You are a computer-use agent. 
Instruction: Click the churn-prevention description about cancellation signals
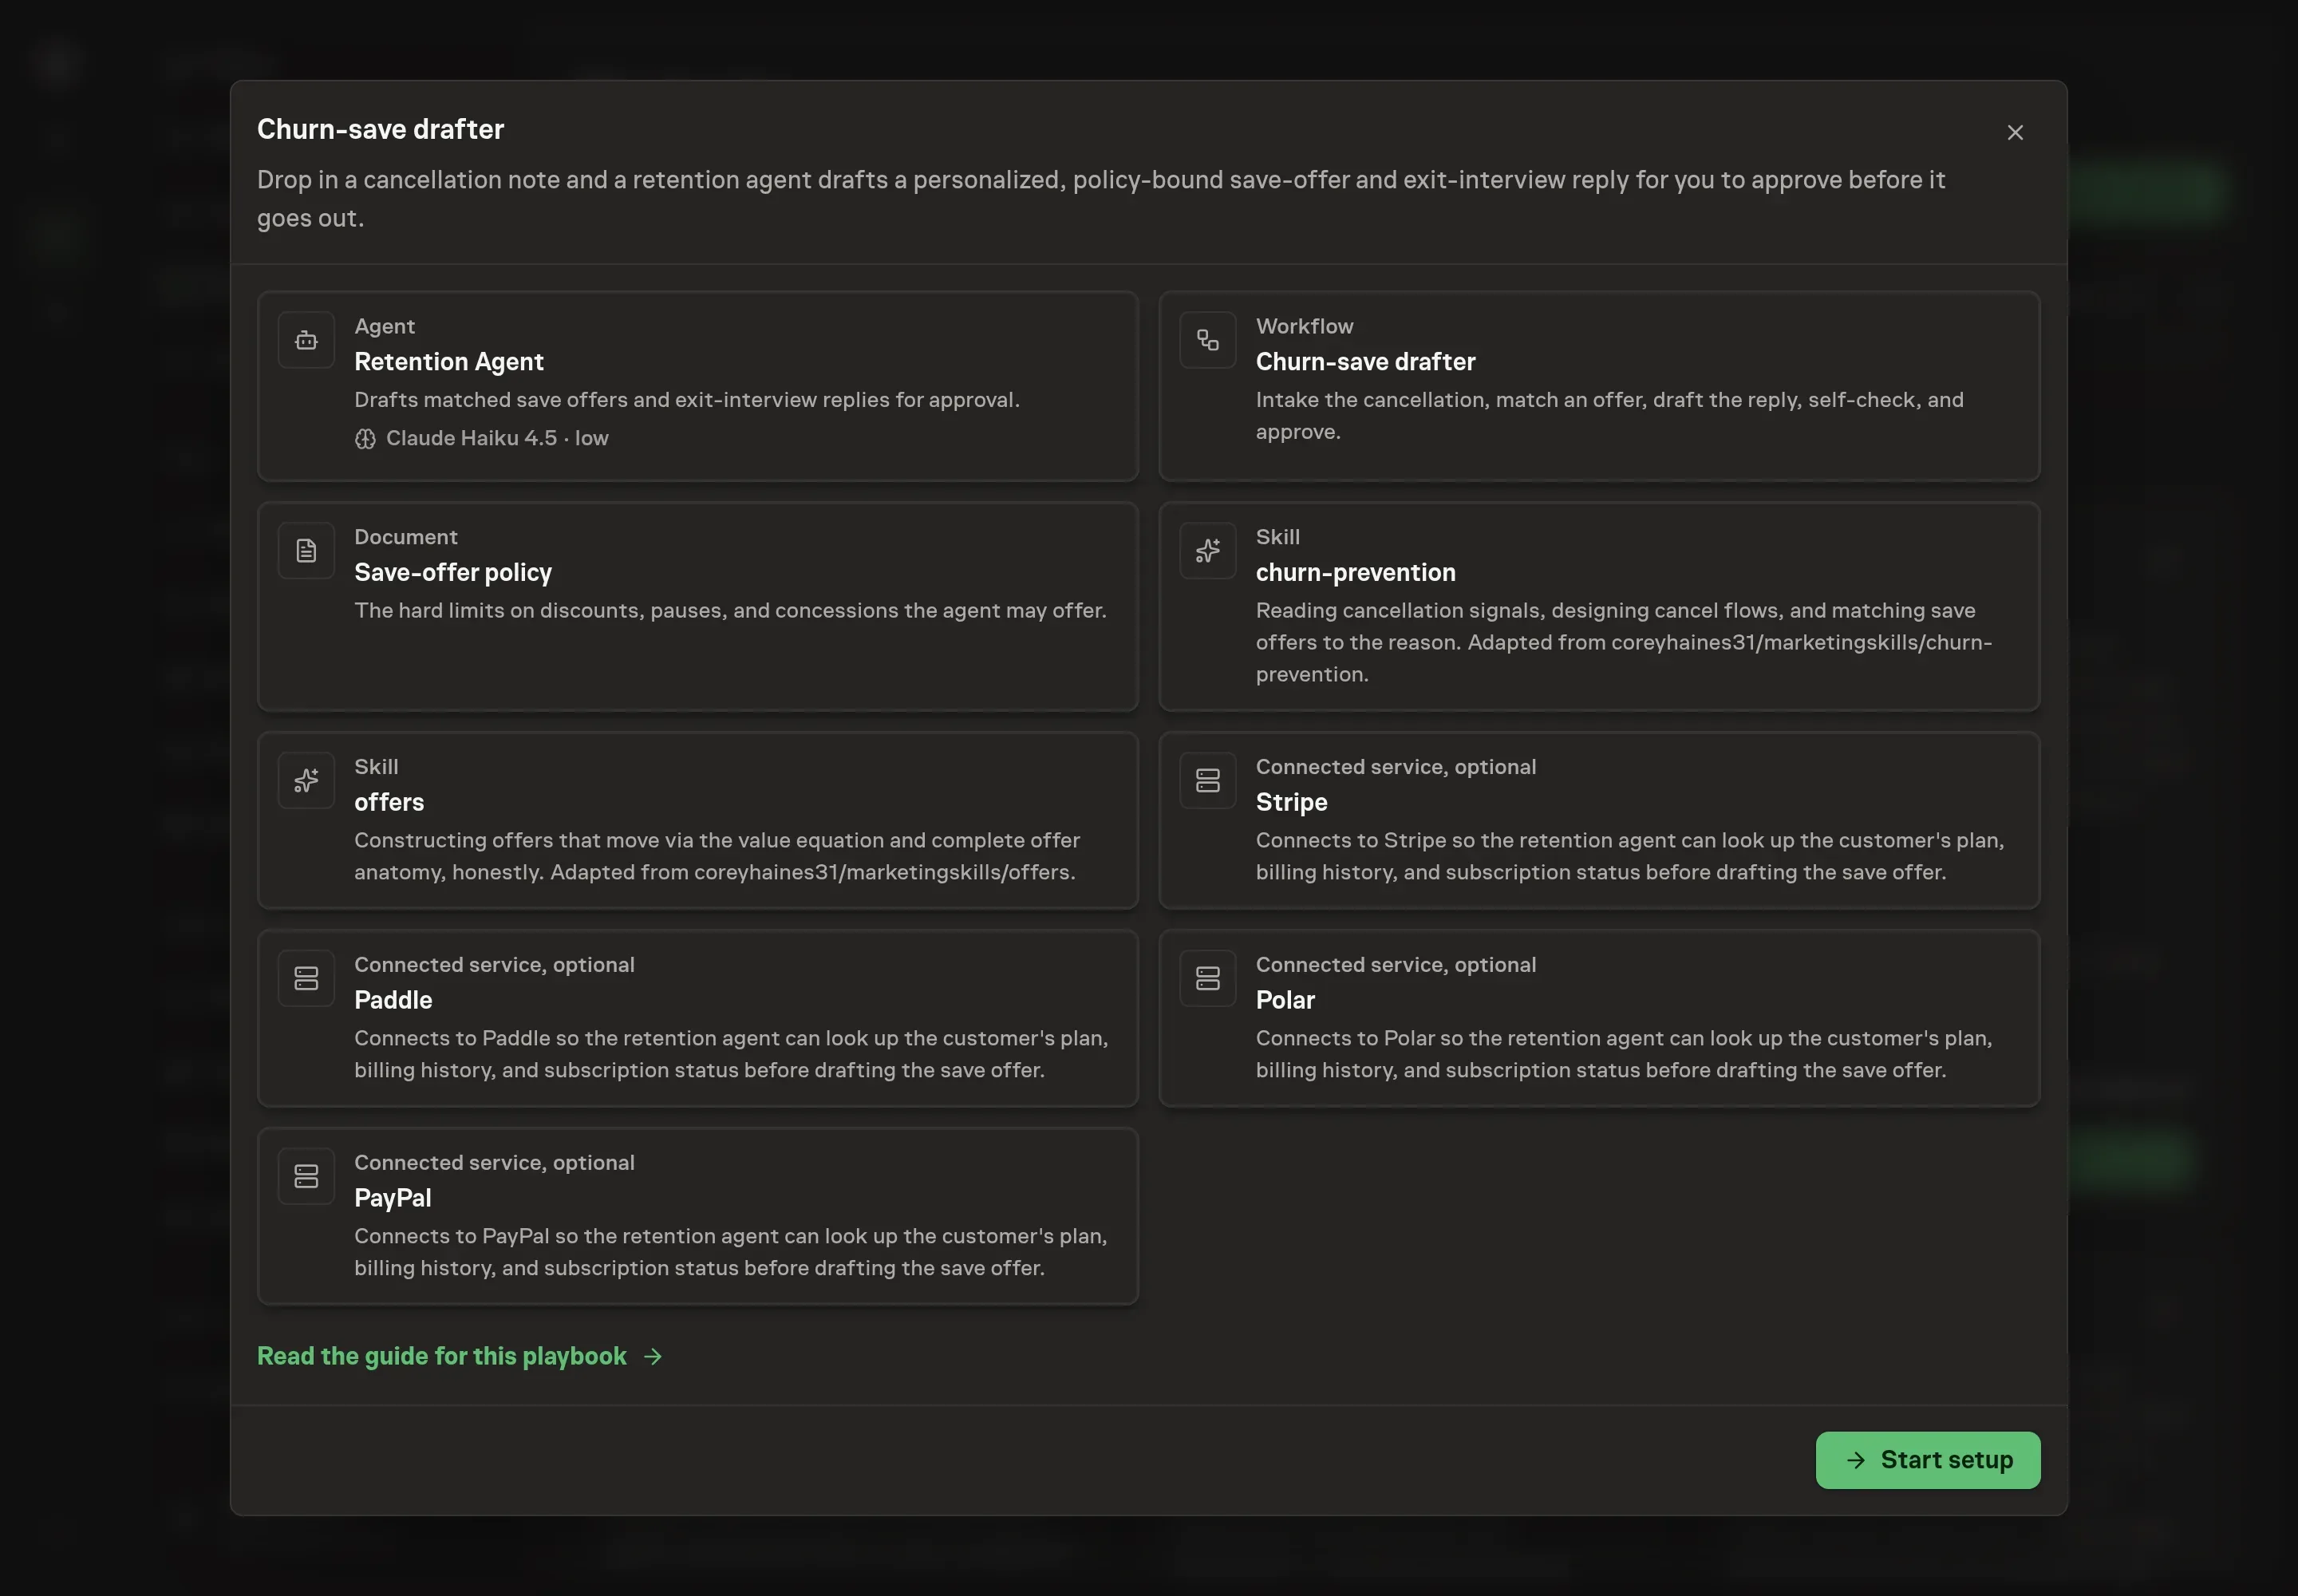[x=1623, y=643]
